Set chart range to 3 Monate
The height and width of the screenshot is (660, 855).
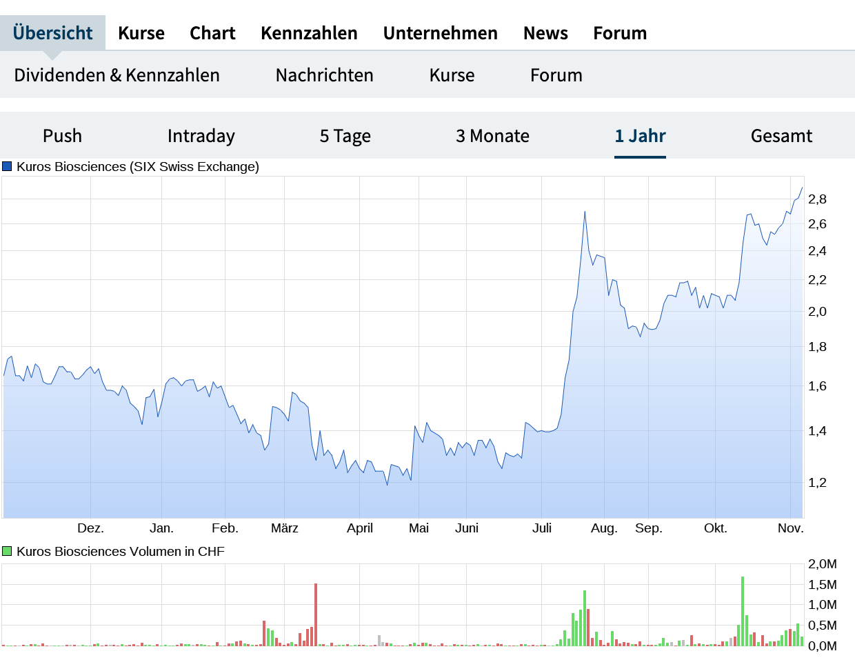click(492, 136)
